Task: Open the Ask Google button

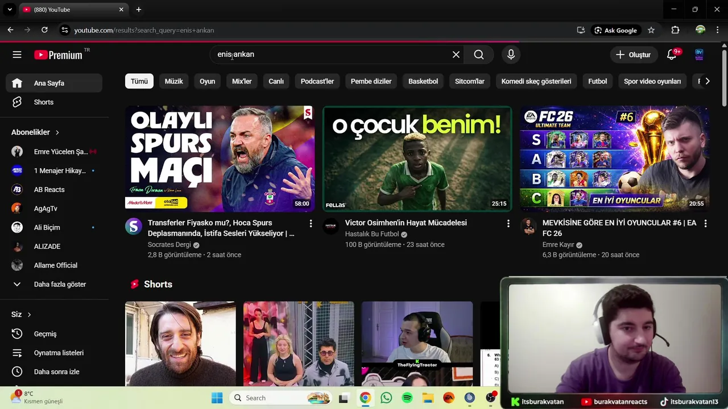Action: pos(615,30)
